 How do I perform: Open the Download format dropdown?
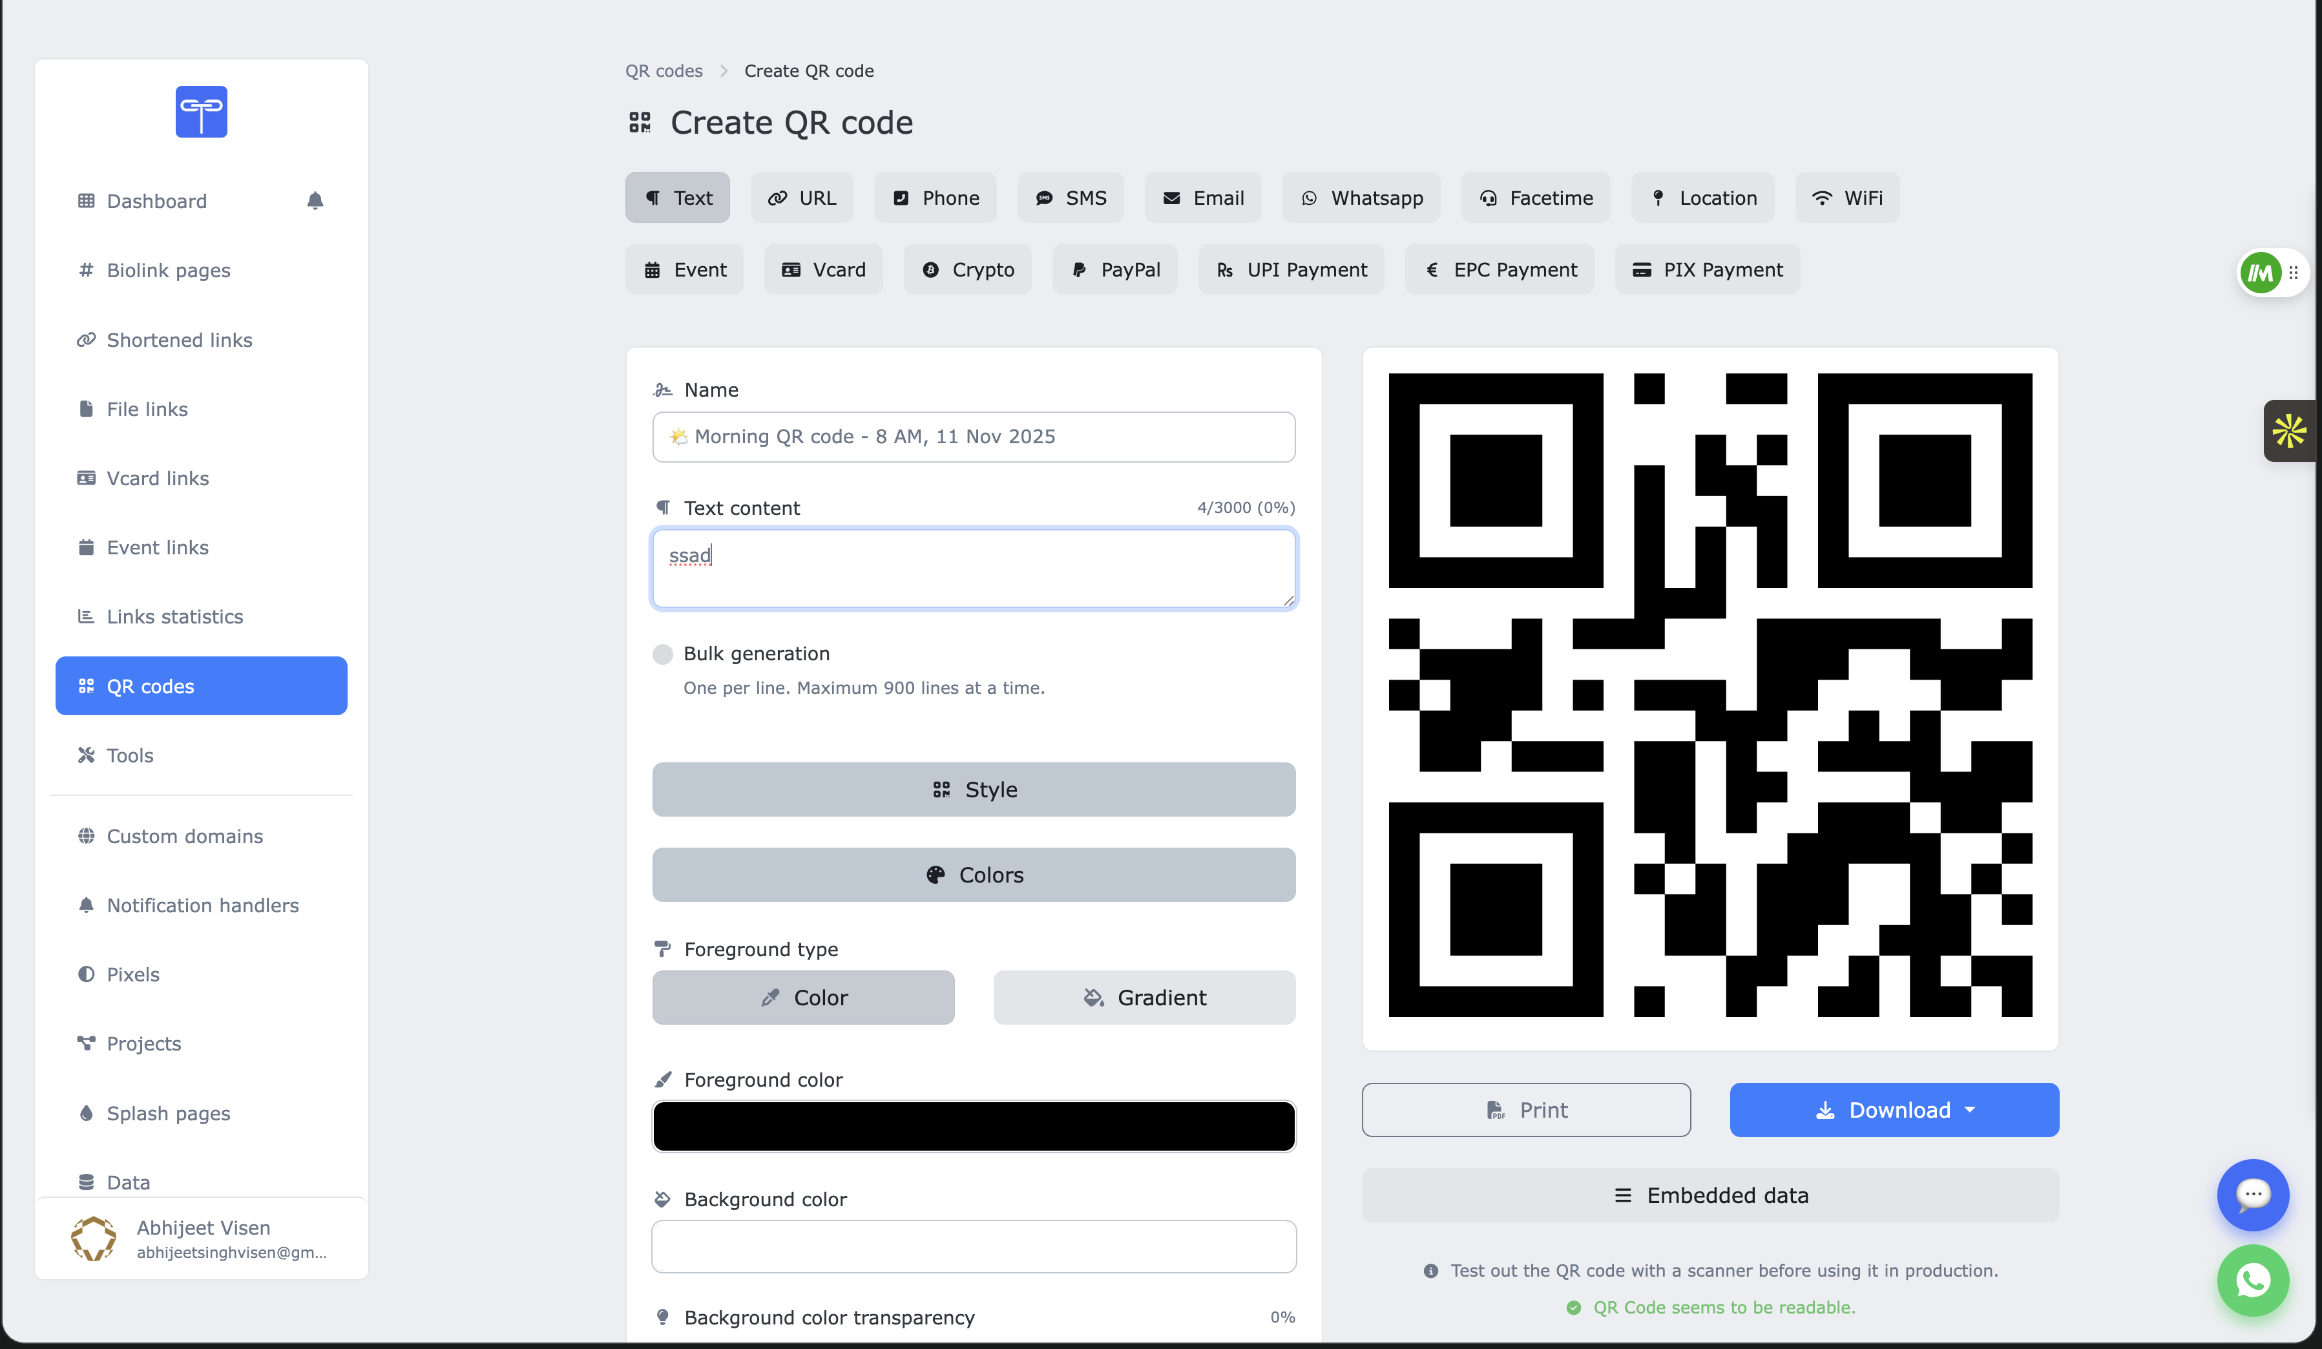[x=1971, y=1111]
